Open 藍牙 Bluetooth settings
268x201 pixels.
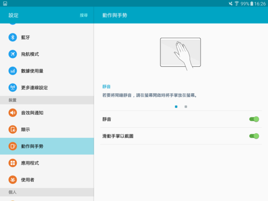(x=47, y=37)
